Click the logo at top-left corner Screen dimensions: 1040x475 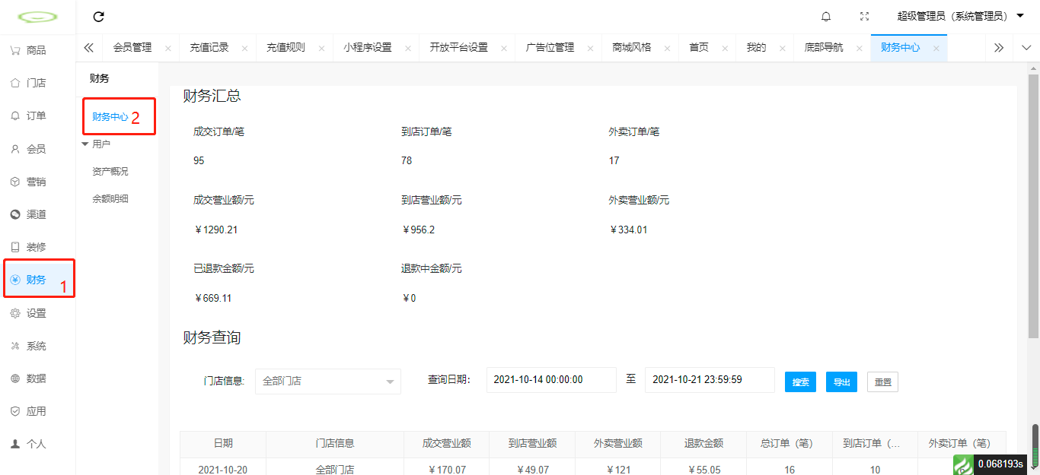pos(37,16)
